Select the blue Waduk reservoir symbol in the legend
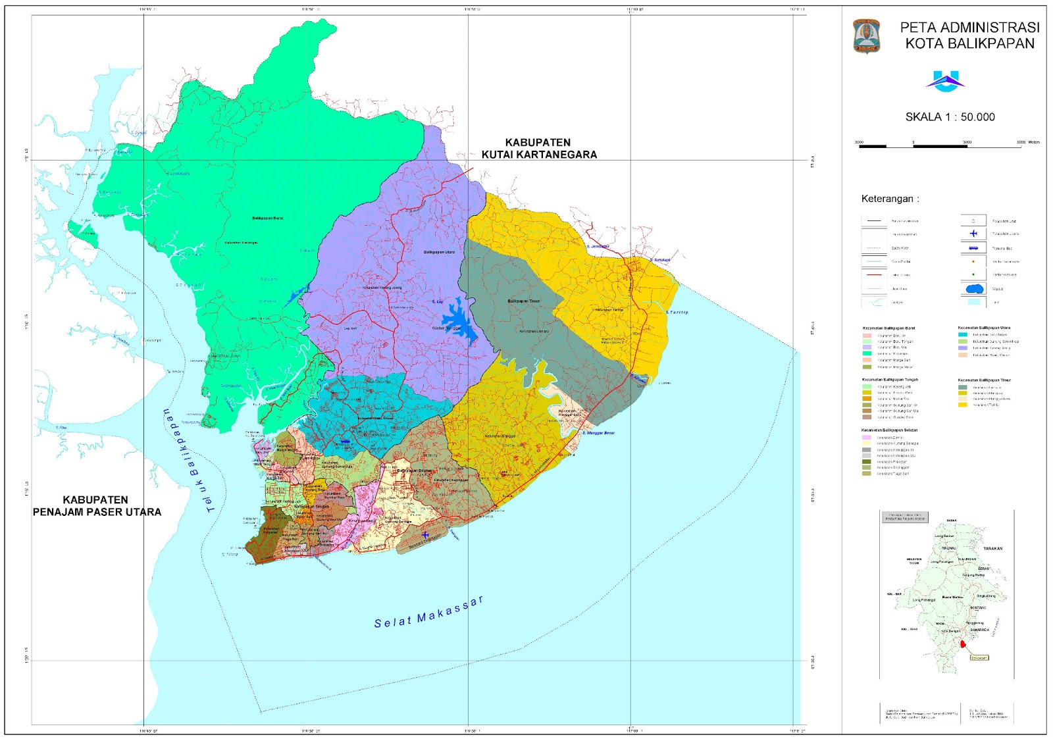 pos(975,289)
